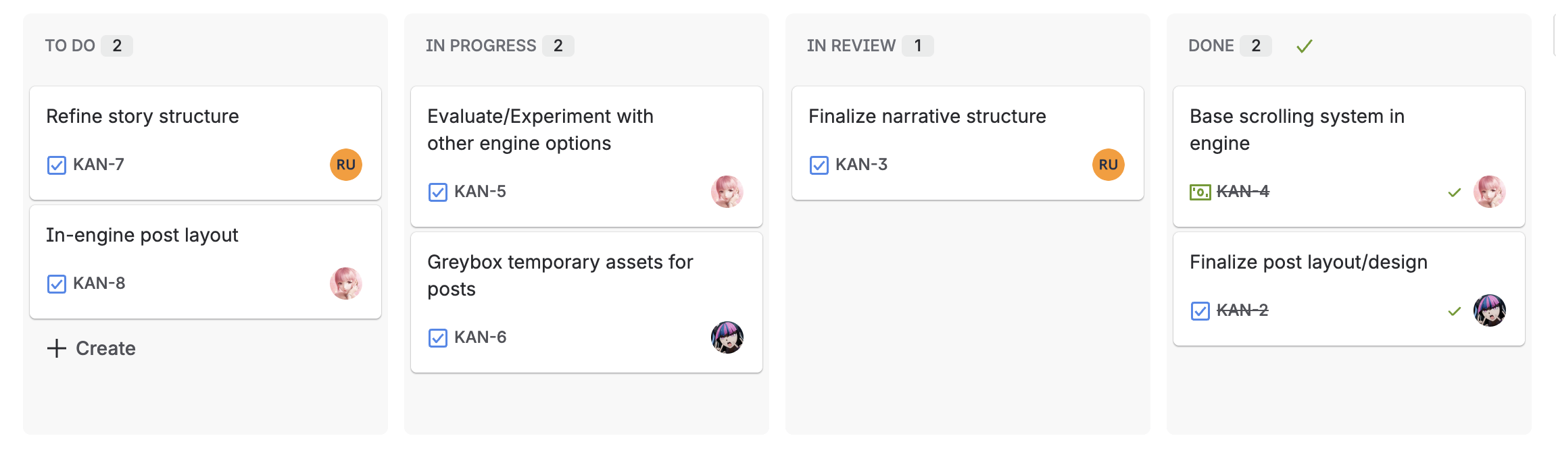This screenshot has width=1556, height=463.
Task: Click the plus icon beside Create
Action: coord(57,348)
